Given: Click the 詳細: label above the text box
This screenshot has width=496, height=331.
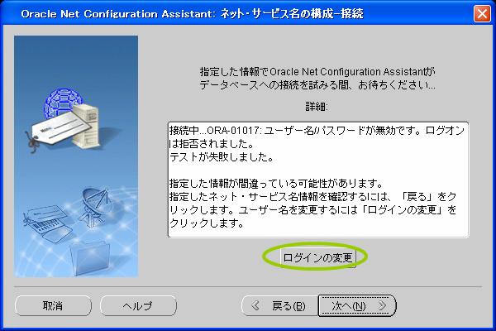Looking at the screenshot, I should pyautogui.click(x=317, y=107).
